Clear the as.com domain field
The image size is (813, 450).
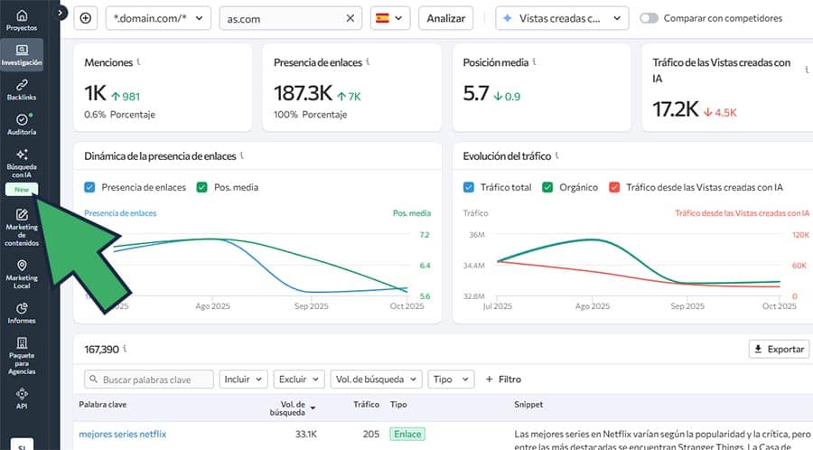click(x=350, y=18)
